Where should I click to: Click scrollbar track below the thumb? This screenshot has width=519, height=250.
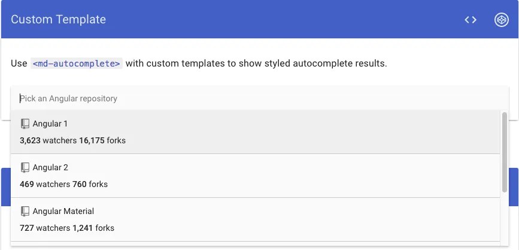point(505,222)
